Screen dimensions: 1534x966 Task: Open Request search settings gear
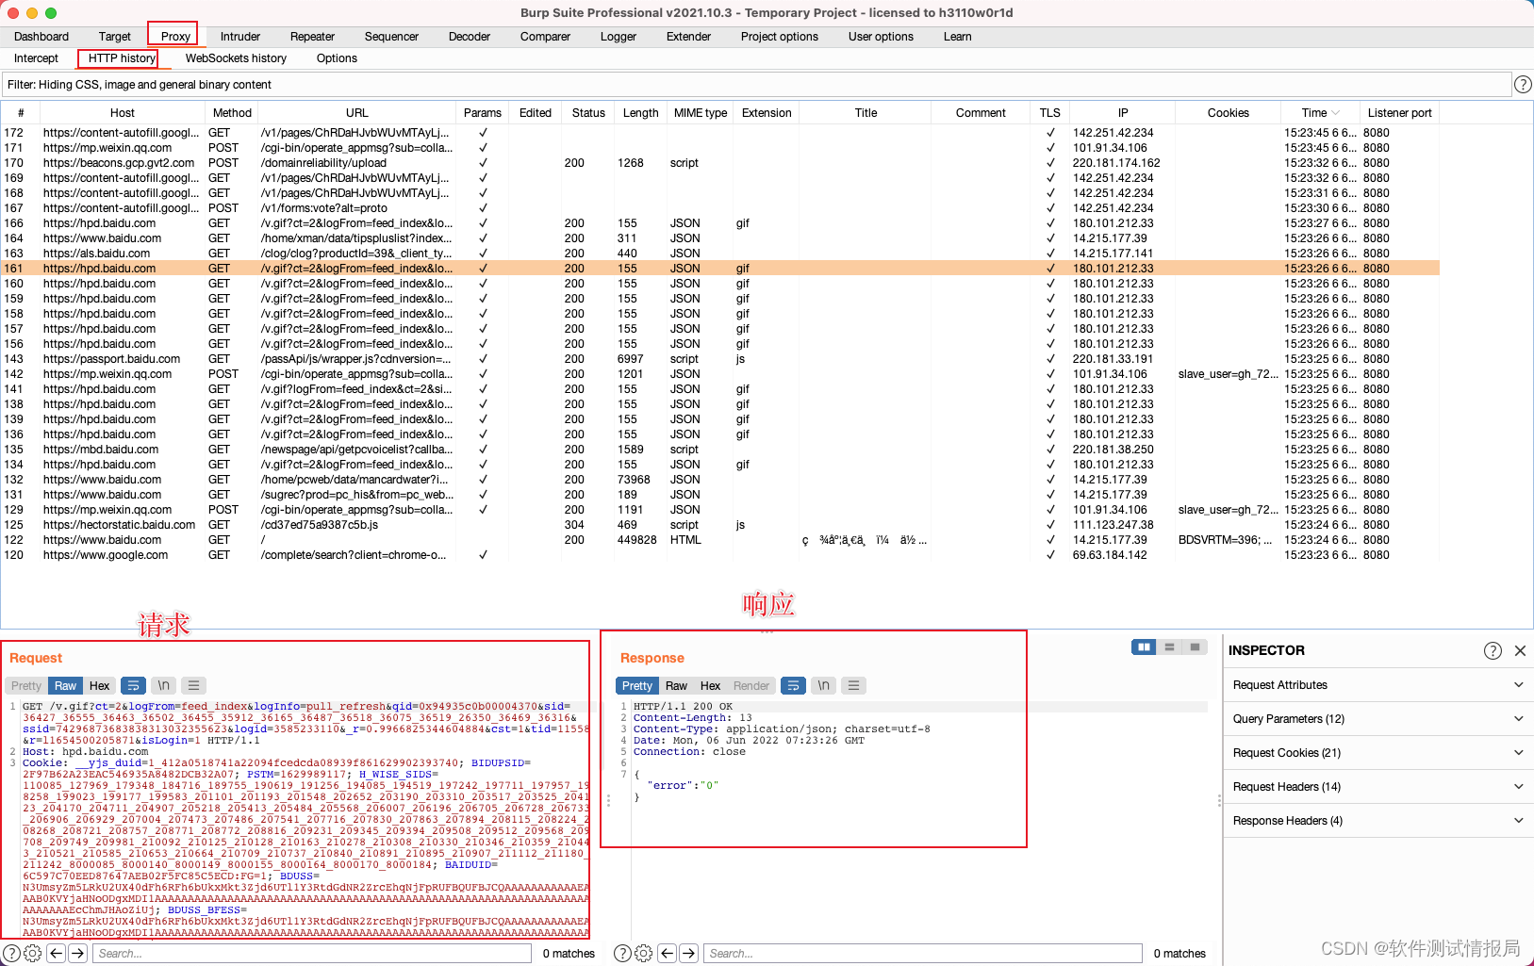(33, 954)
